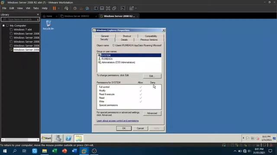Click the send Ctrl+Alt+Del toolbar icon

coord(66,8)
